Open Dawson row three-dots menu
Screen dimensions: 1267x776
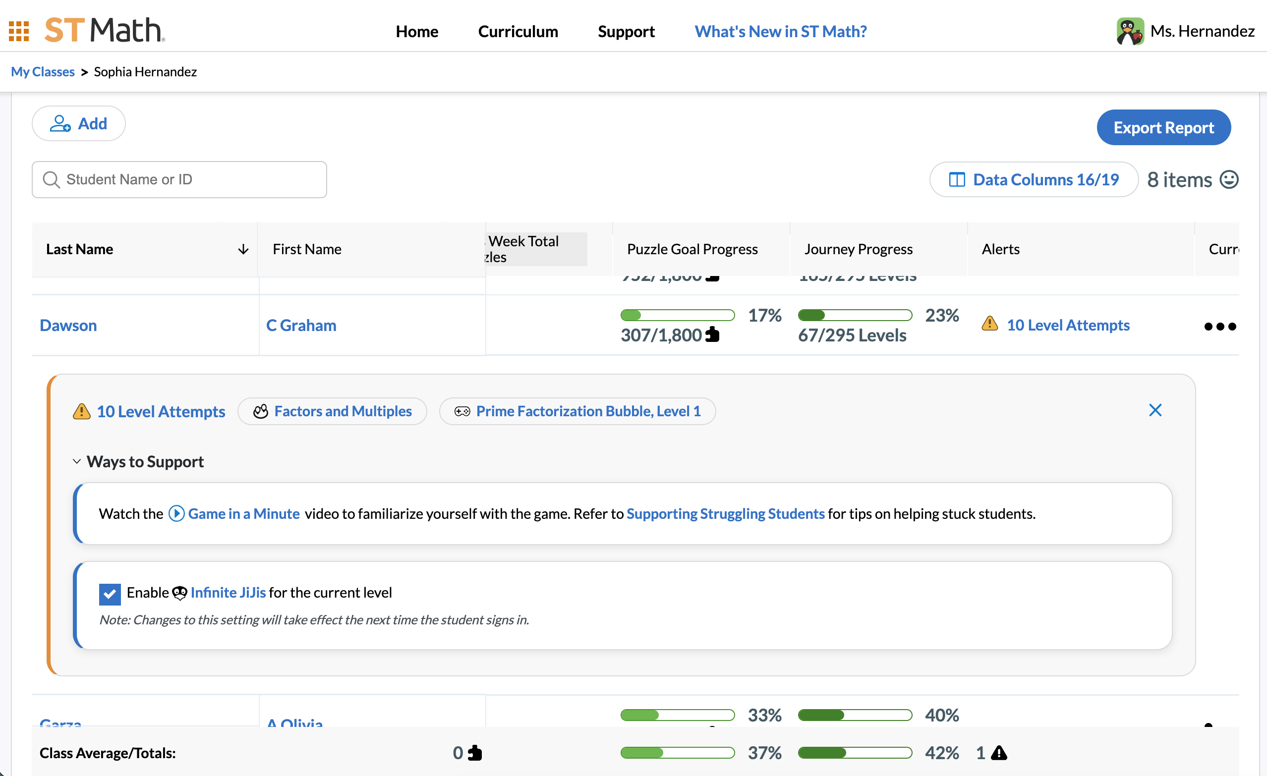tap(1220, 327)
